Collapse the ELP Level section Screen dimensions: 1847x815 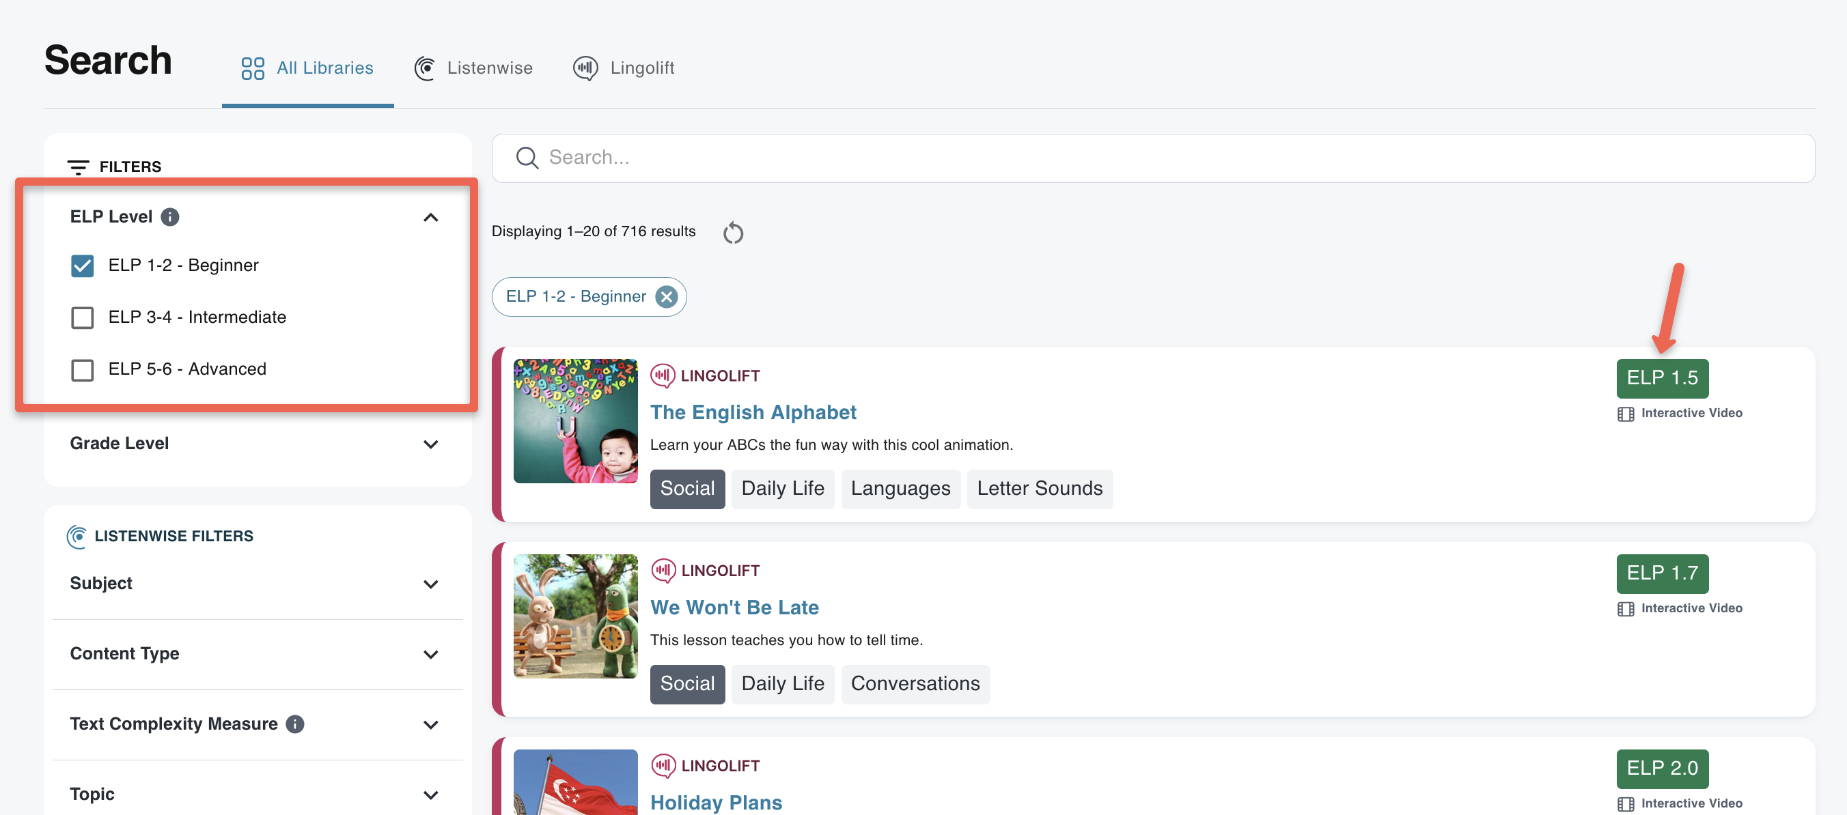click(431, 217)
